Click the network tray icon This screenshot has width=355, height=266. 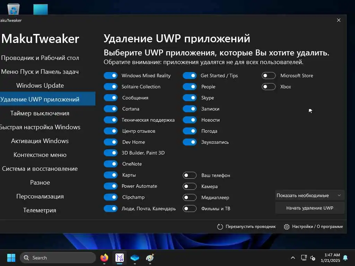tap(304, 258)
